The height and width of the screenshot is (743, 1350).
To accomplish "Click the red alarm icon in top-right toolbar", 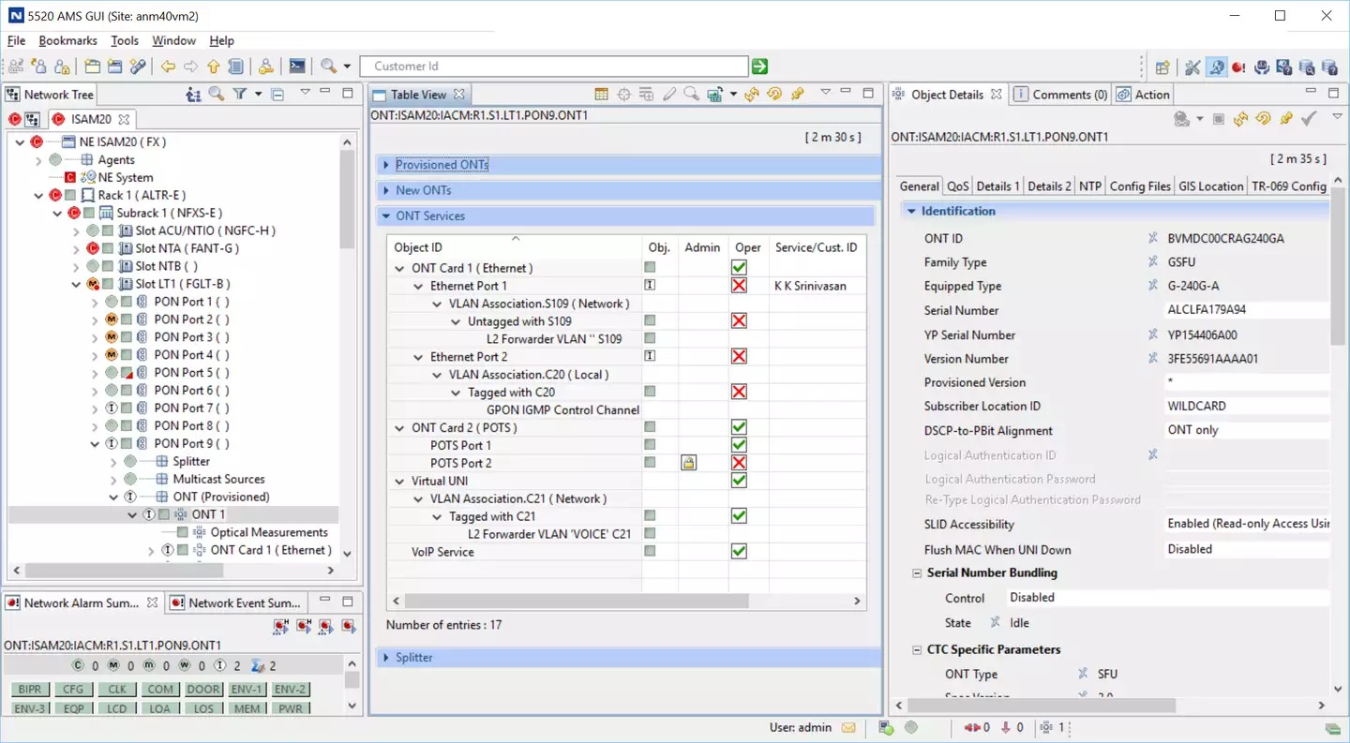I will (1238, 67).
